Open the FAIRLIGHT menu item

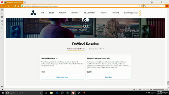pyautogui.click(x=63, y=13)
